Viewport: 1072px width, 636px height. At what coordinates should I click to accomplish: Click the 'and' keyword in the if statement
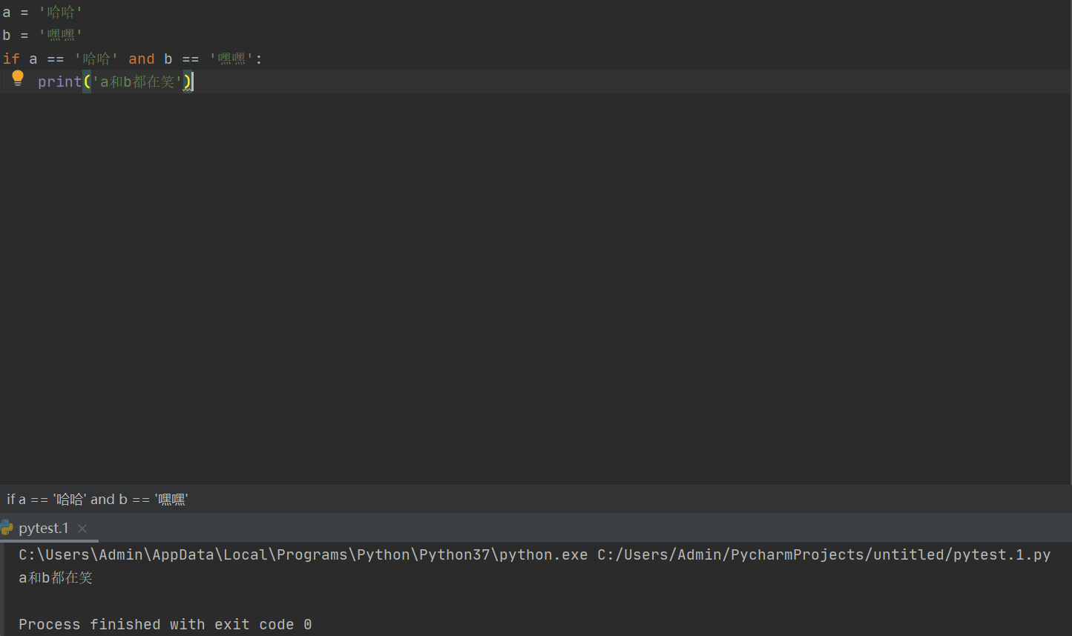point(142,59)
